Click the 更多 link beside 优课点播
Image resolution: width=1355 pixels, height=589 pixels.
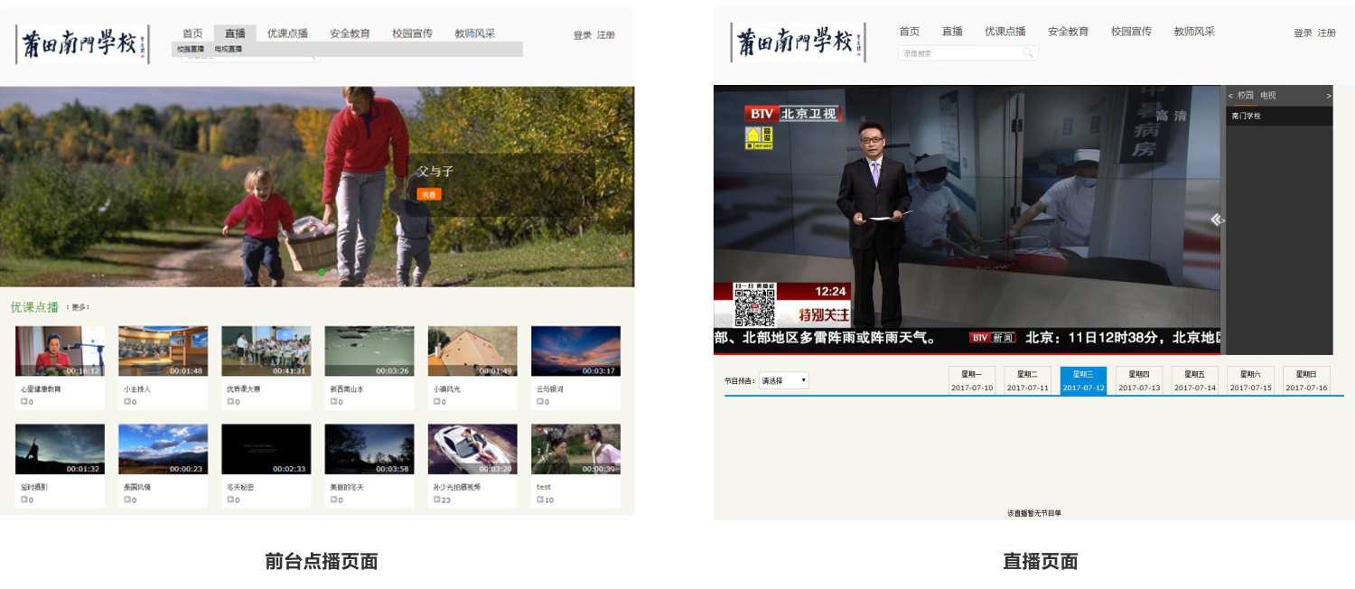coord(79,307)
